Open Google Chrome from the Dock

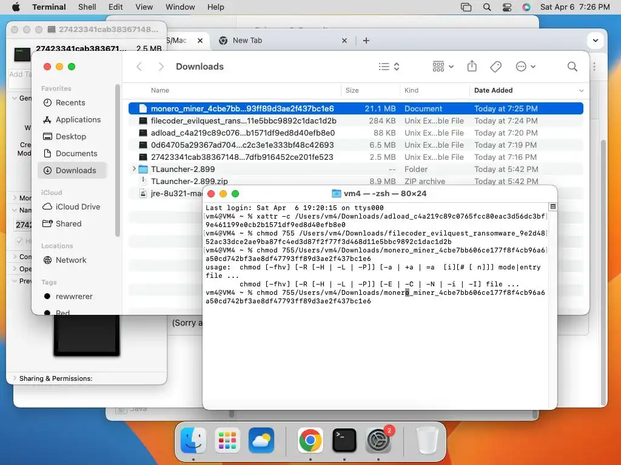tap(310, 440)
